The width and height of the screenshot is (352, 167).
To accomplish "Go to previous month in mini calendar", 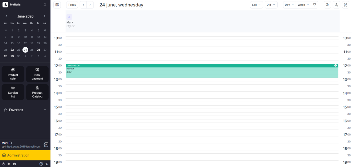I will coord(6,16).
